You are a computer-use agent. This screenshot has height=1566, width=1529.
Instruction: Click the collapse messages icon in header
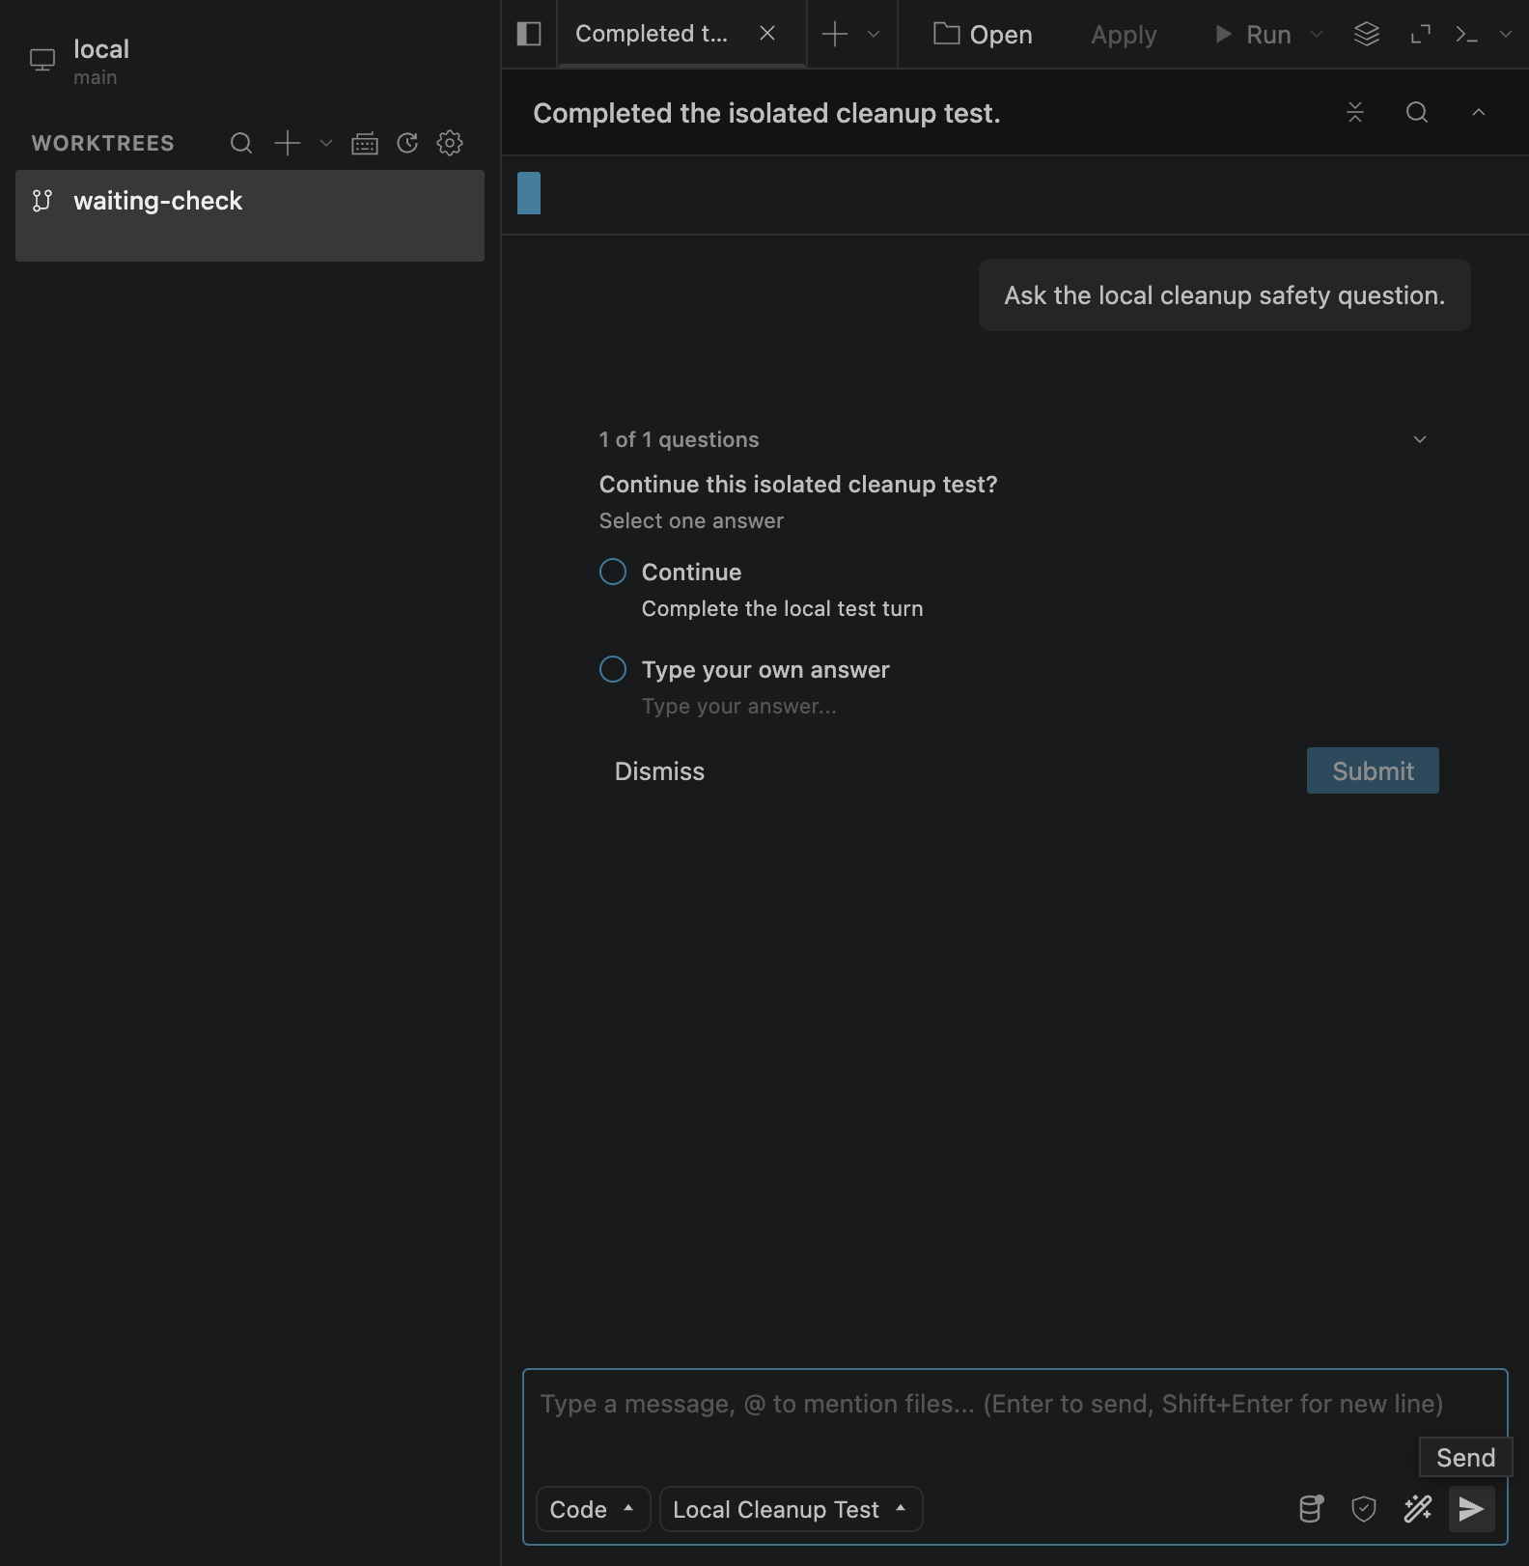point(1355,112)
